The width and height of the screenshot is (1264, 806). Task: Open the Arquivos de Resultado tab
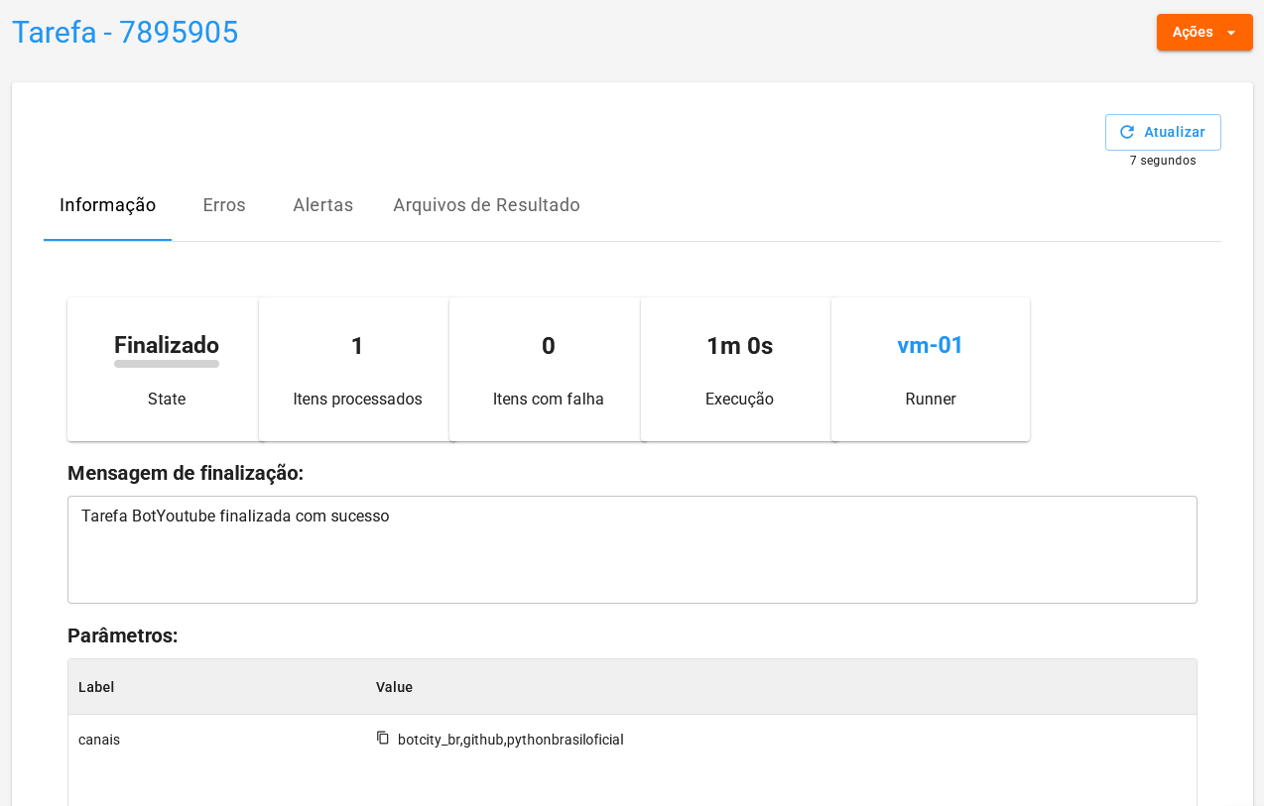coord(486,205)
